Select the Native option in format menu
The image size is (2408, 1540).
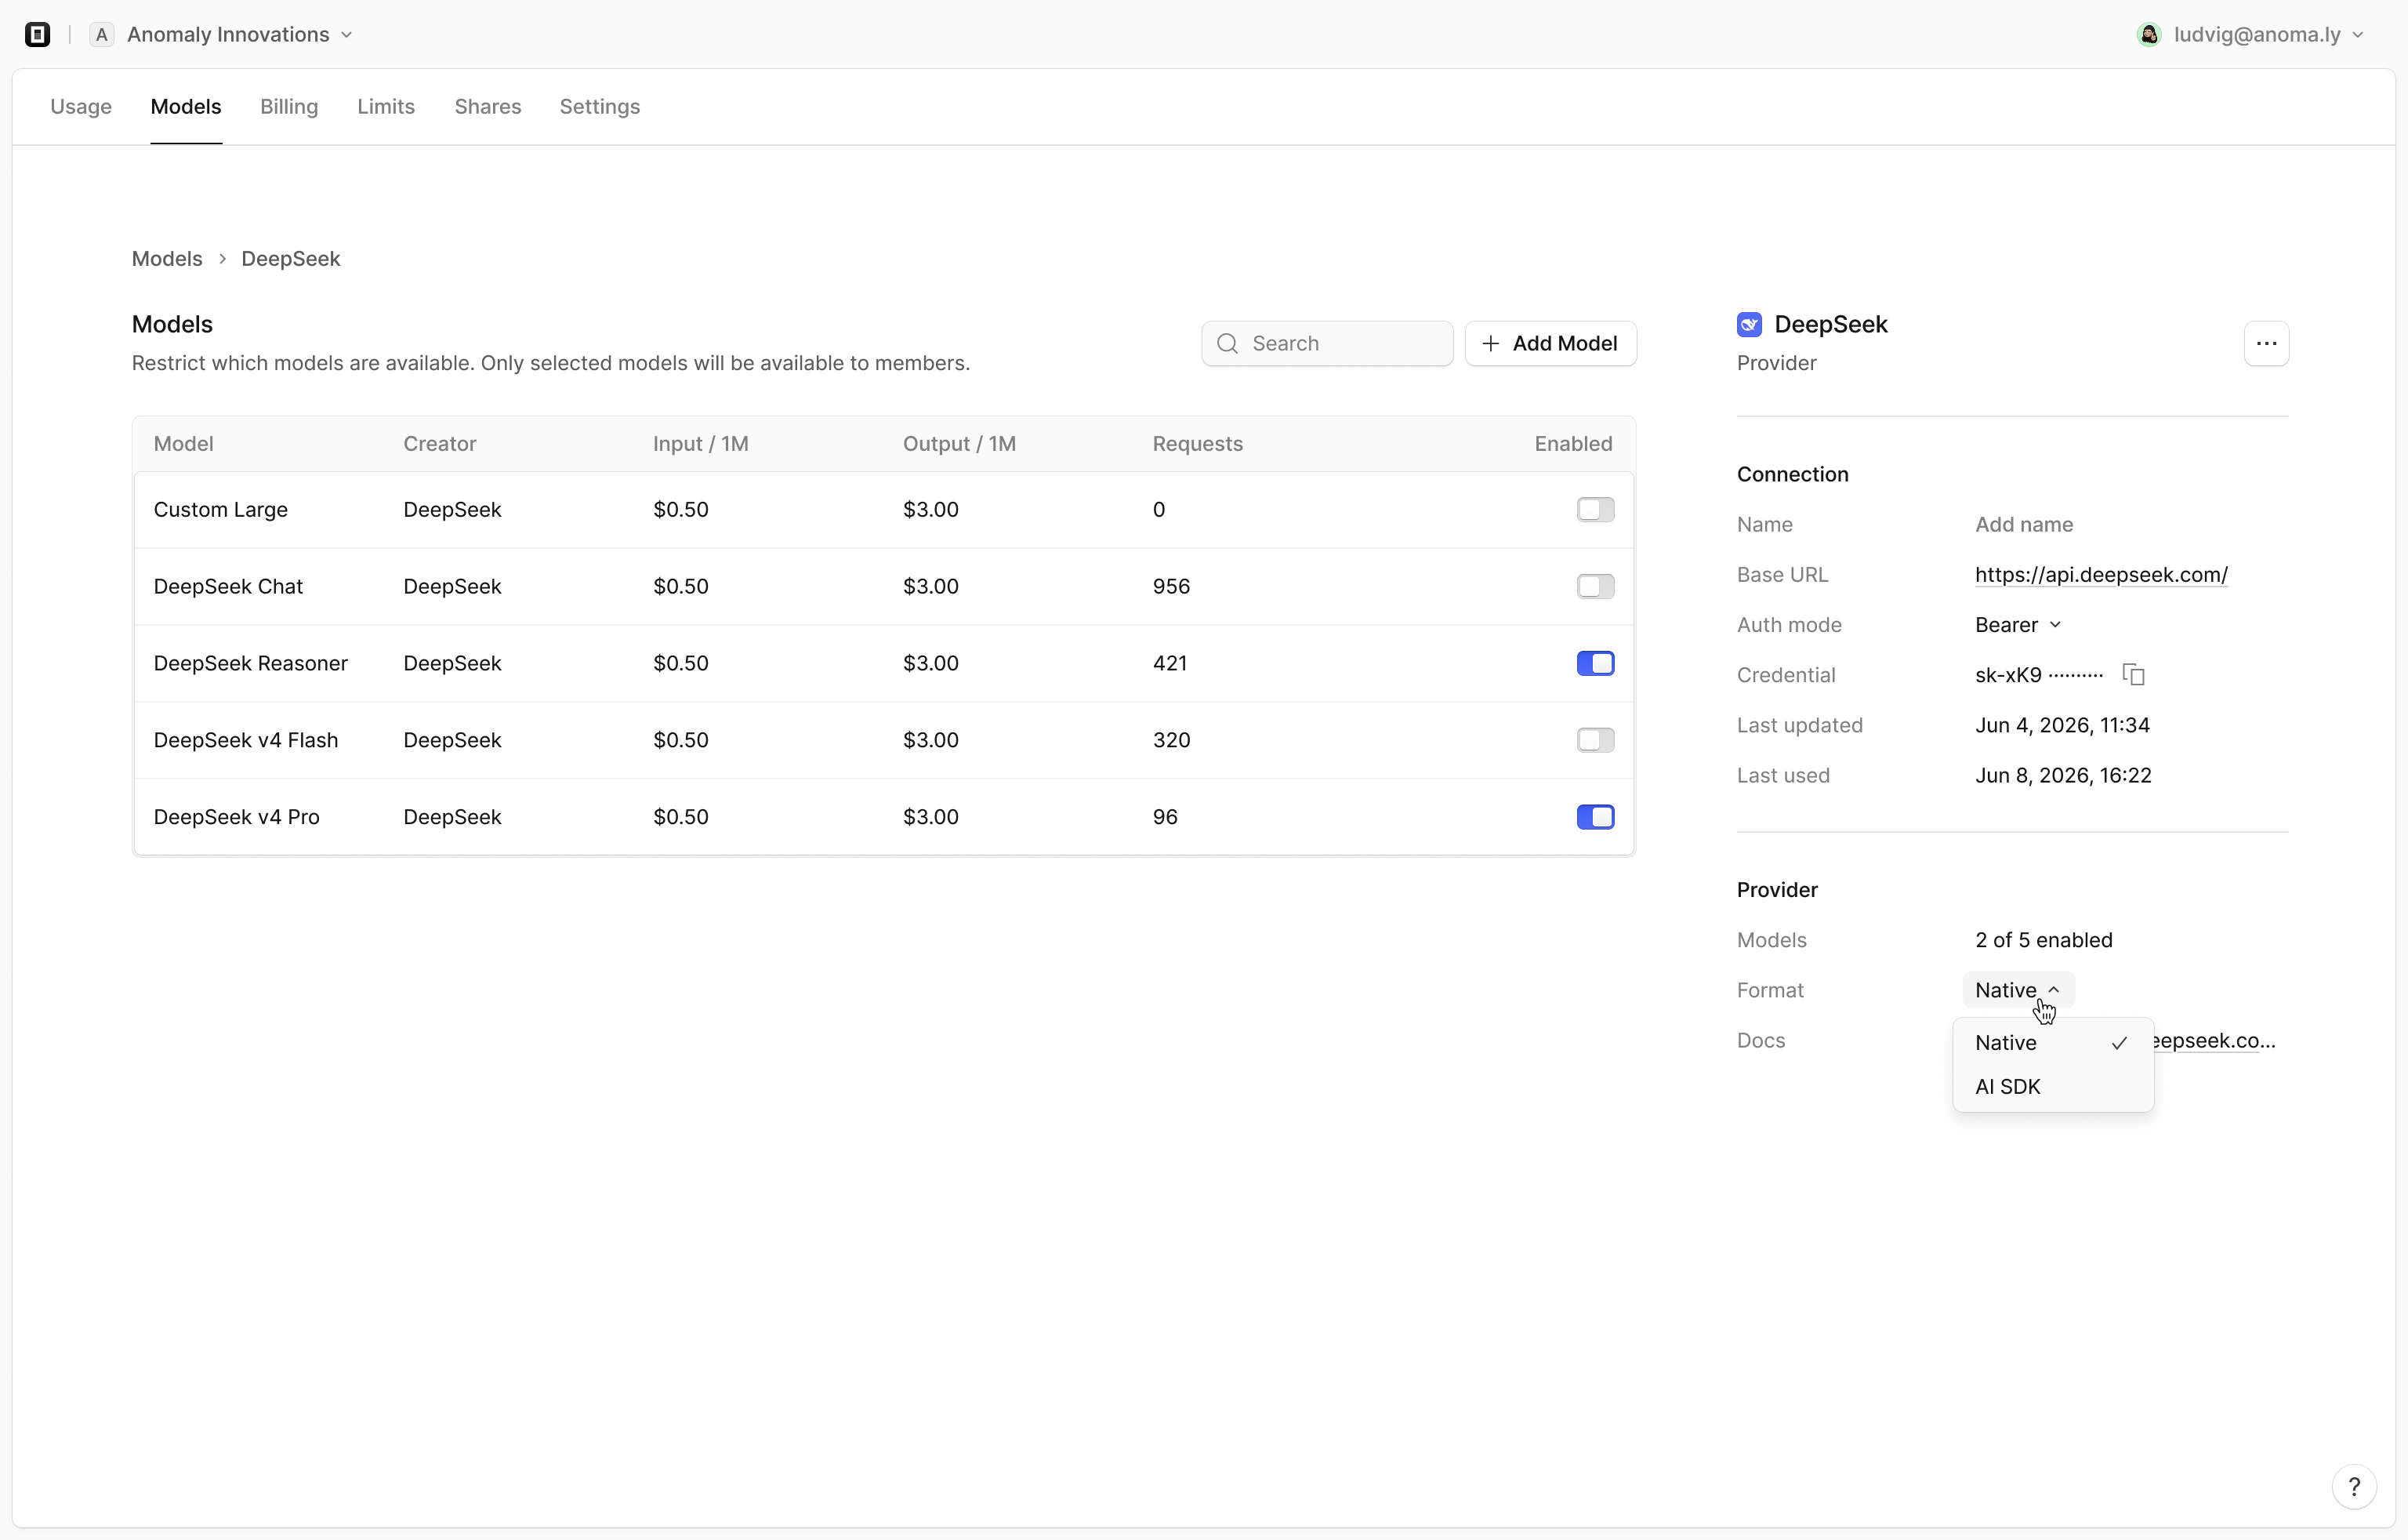coord(2052,1043)
